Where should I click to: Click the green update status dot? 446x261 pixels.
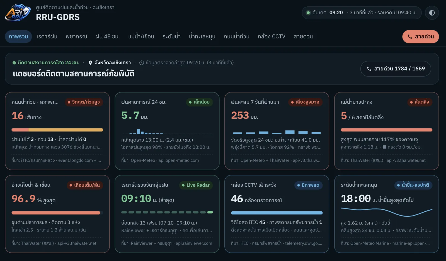click(x=308, y=13)
